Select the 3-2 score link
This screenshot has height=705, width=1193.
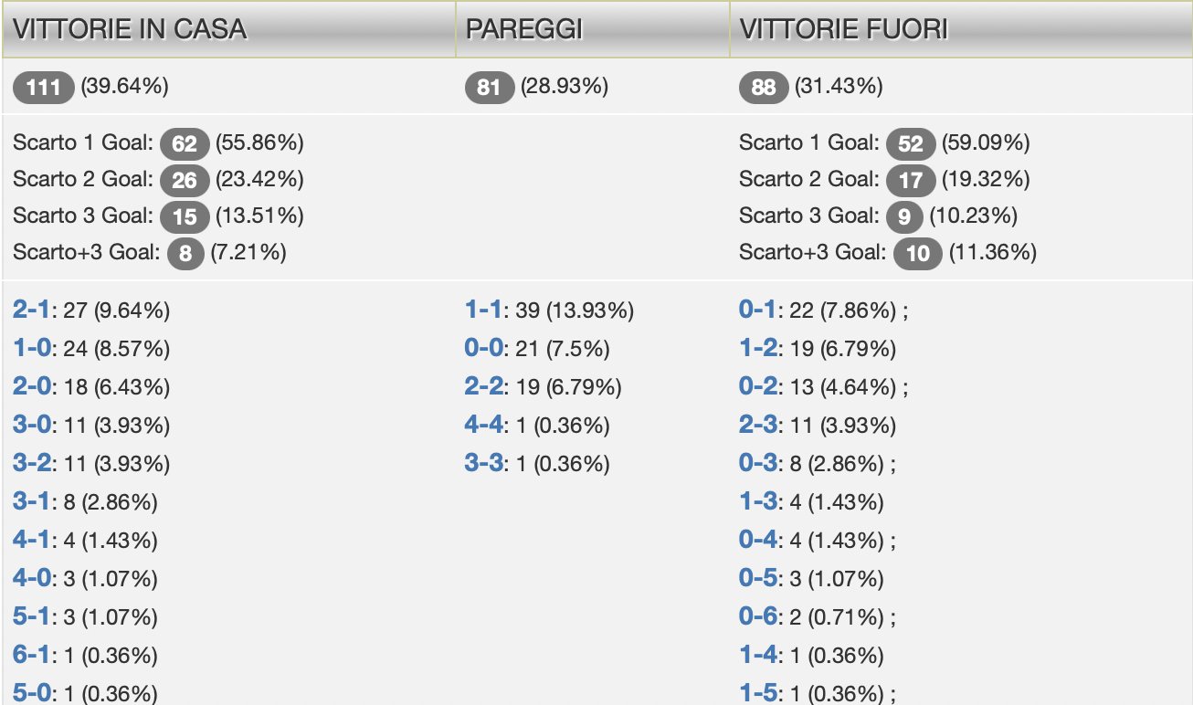pyautogui.click(x=32, y=464)
